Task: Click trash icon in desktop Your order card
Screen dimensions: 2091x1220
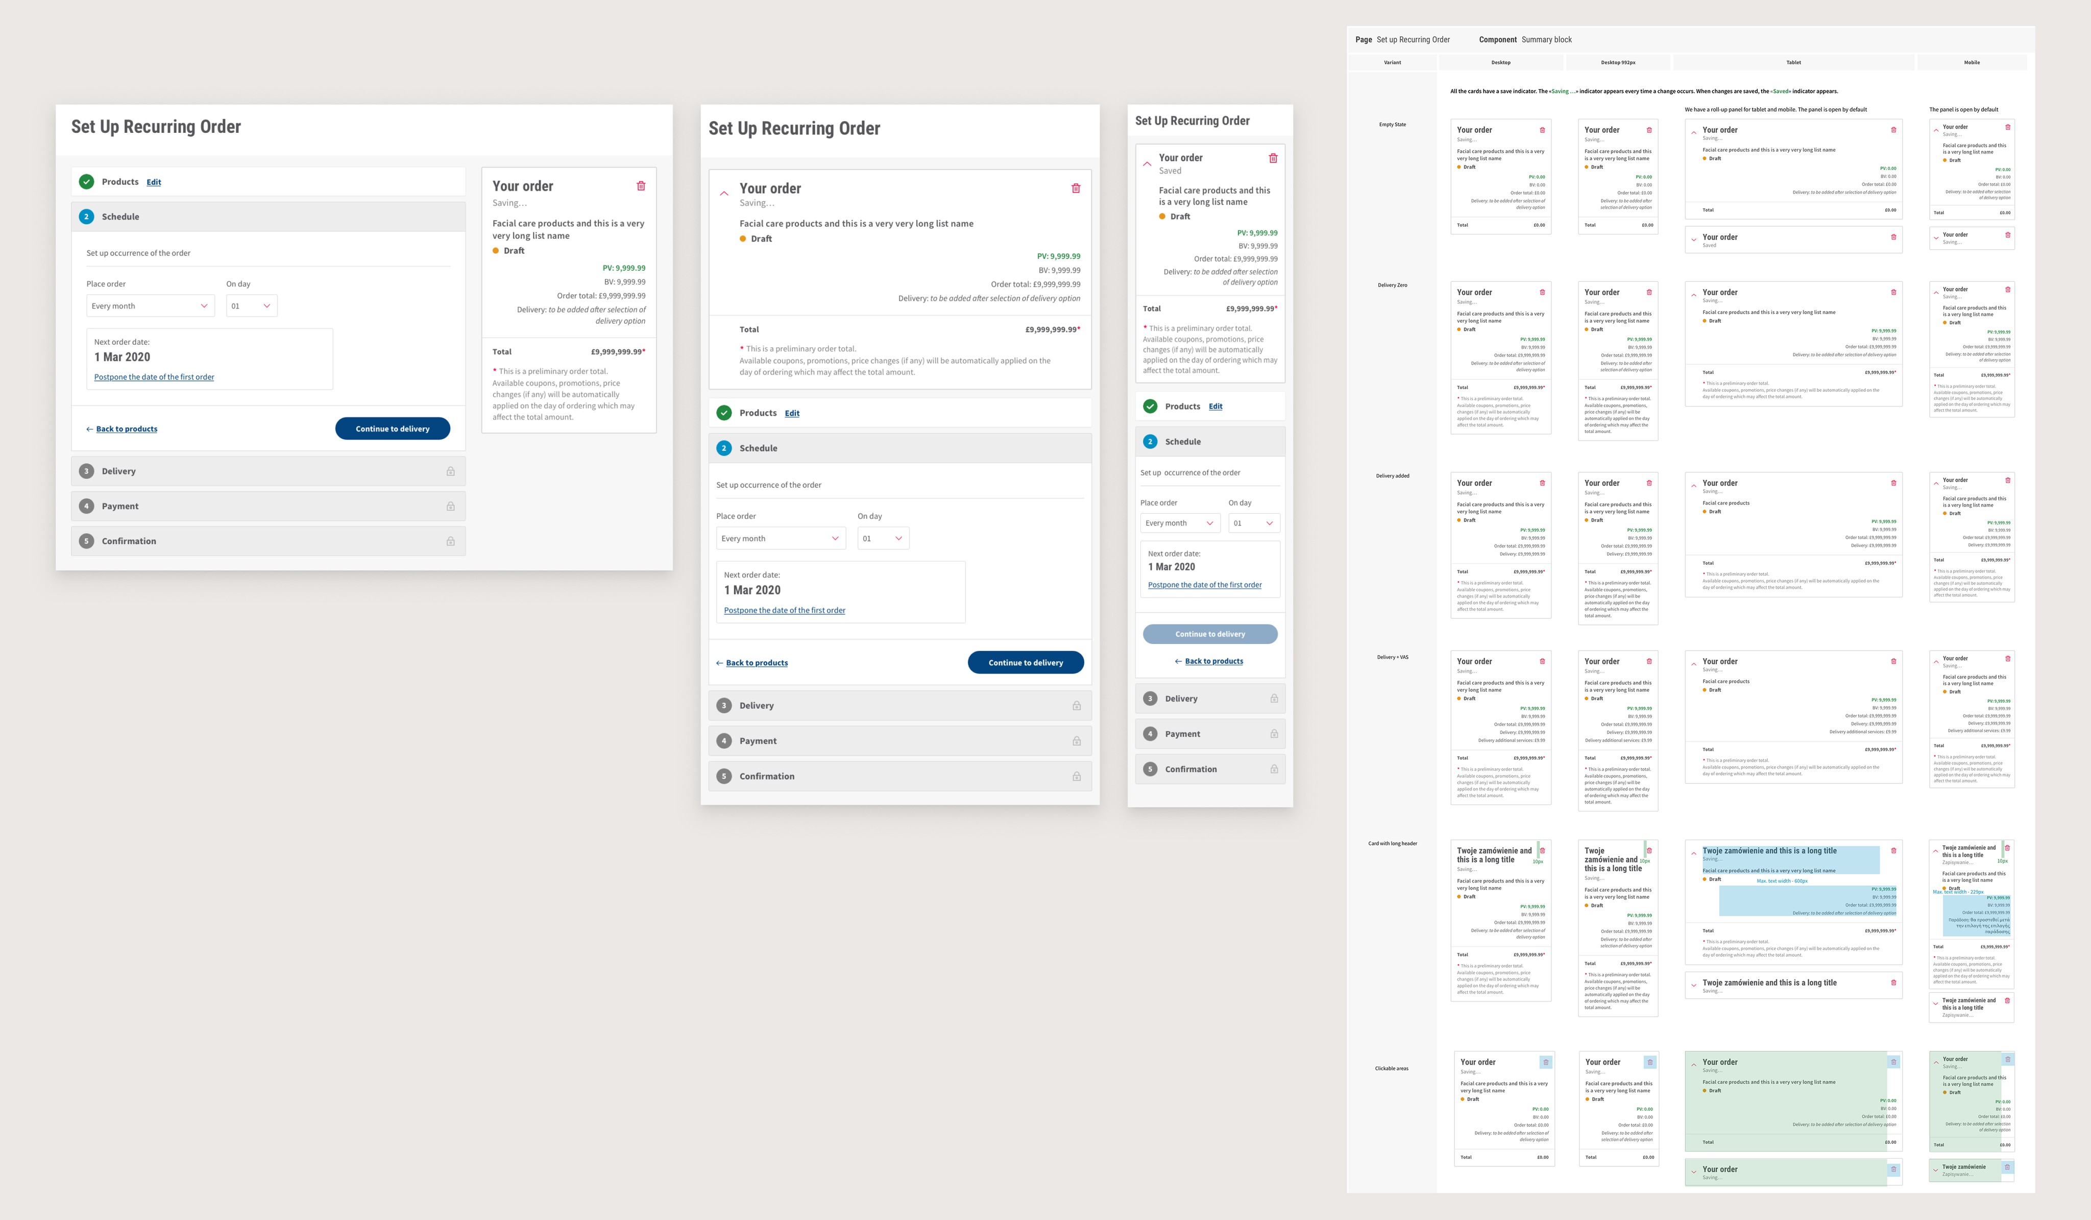Action: click(641, 186)
